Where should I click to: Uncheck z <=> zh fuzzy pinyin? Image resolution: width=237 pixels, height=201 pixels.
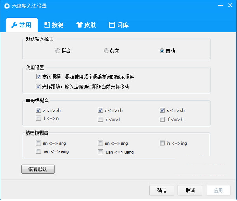click(38, 110)
